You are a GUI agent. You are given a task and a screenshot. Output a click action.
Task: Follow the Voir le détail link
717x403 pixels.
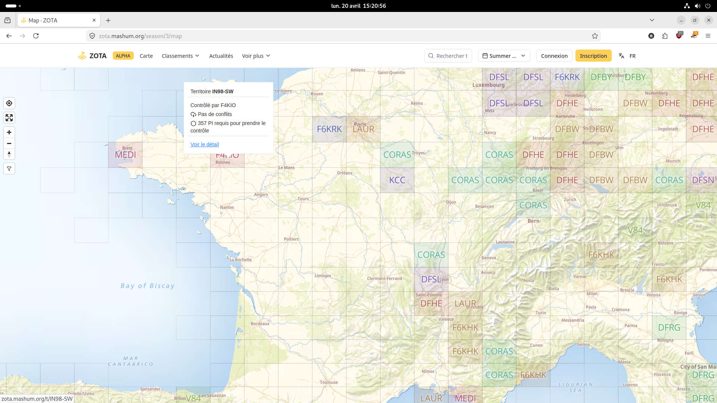(205, 144)
